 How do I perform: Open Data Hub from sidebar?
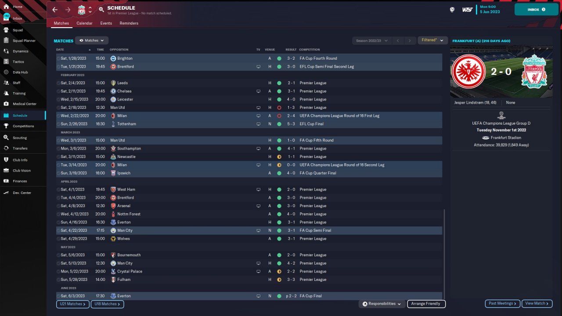(23, 72)
